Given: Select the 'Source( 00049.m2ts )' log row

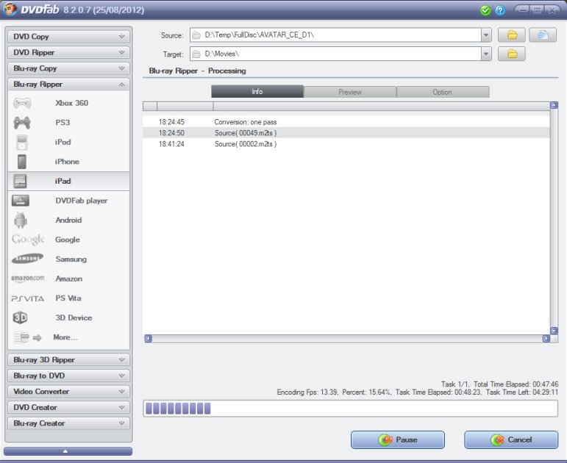Looking at the screenshot, I should [x=346, y=132].
